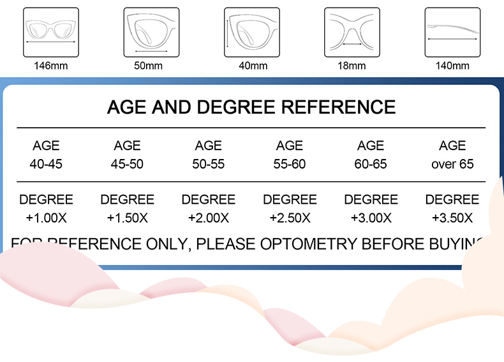
Task: Click the 146mm frame width diagram icon
Action: point(51,32)
